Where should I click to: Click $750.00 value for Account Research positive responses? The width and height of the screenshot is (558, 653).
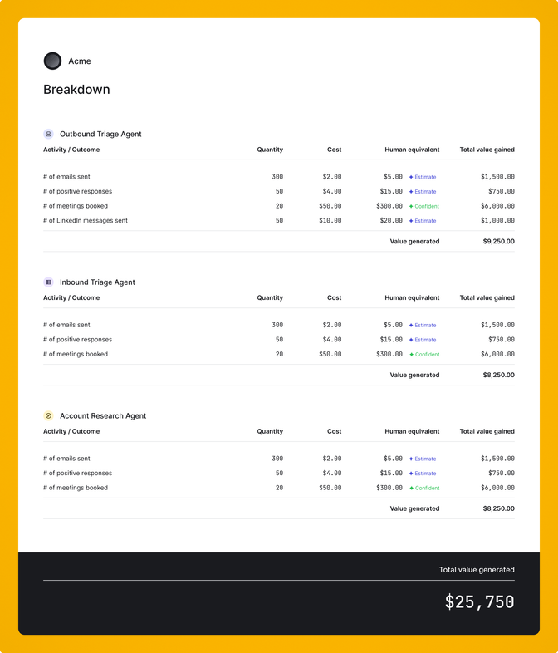point(502,474)
